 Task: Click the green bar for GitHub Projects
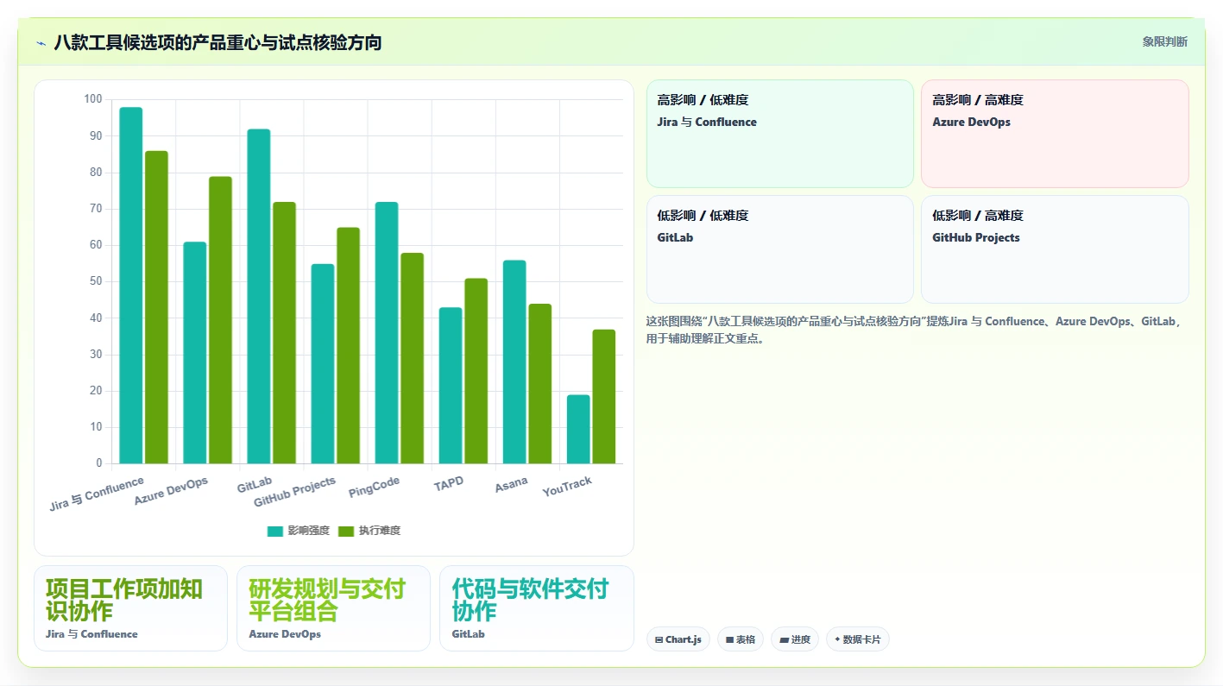[x=348, y=345]
